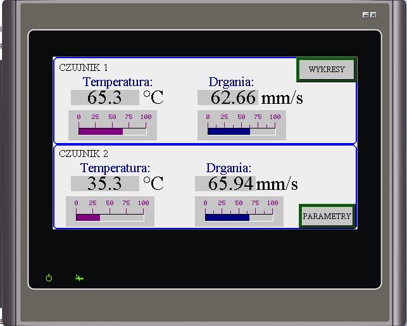Open the WYKRESY charts screen
407x326 pixels.
(327, 70)
